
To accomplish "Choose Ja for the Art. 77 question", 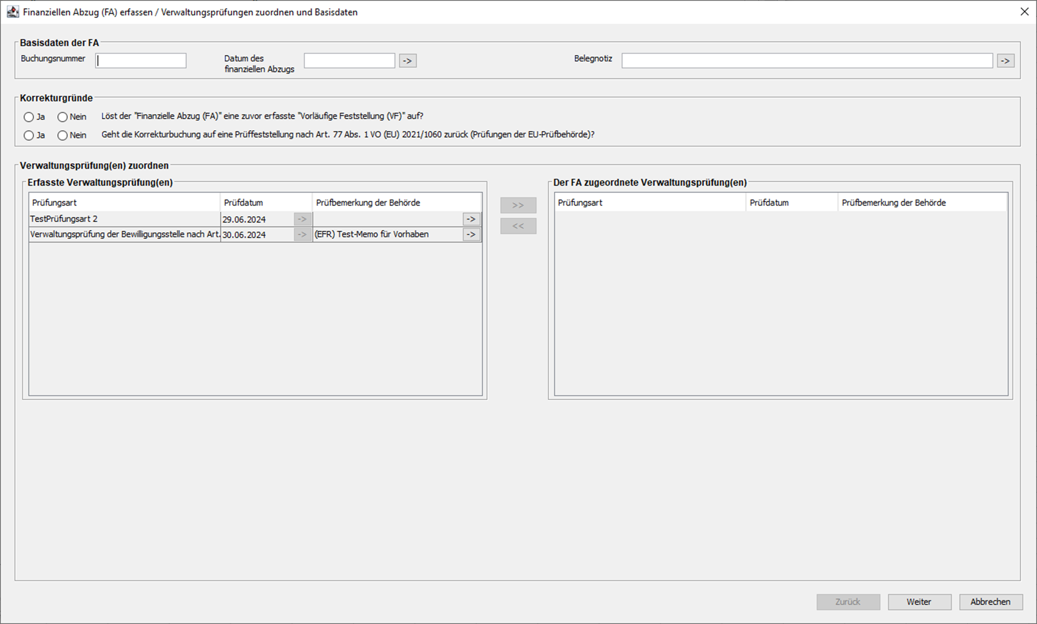I will [x=29, y=135].
